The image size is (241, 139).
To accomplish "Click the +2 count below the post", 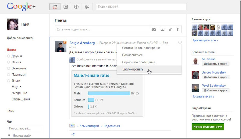I will (73, 134).
